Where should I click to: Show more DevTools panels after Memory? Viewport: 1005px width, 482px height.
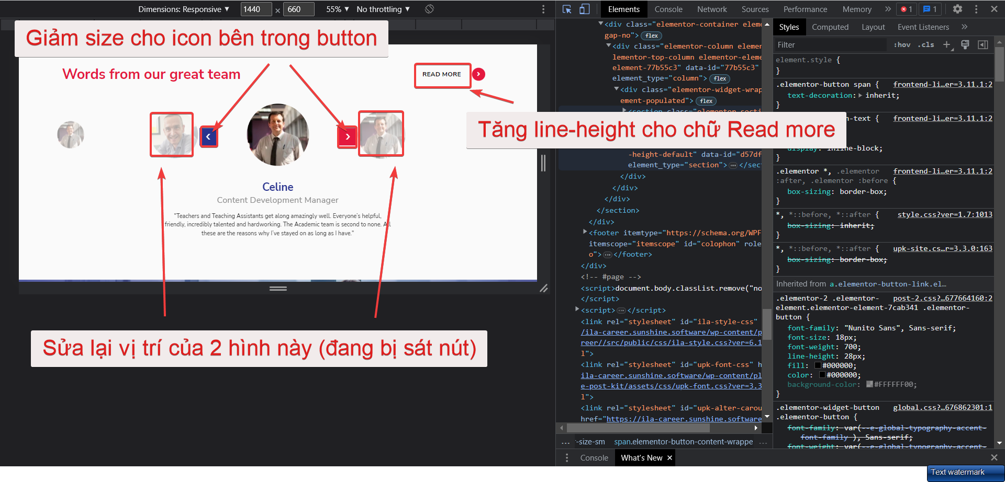coord(888,9)
